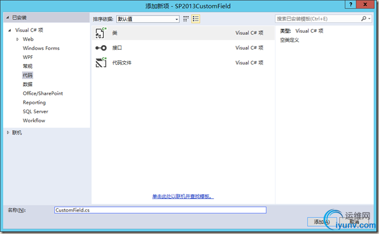The image size is (379, 234).
Task: Click the 接口 template name text
Action: pyautogui.click(x=117, y=48)
